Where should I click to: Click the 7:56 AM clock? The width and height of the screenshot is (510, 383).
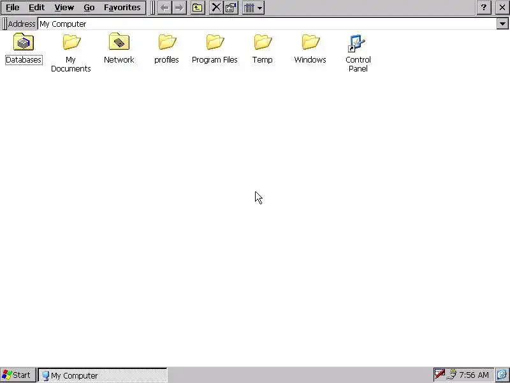[474, 375]
